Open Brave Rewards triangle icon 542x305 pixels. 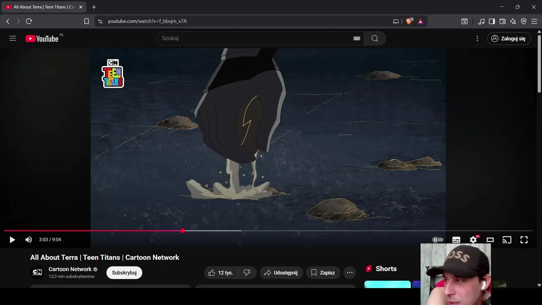pos(420,21)
